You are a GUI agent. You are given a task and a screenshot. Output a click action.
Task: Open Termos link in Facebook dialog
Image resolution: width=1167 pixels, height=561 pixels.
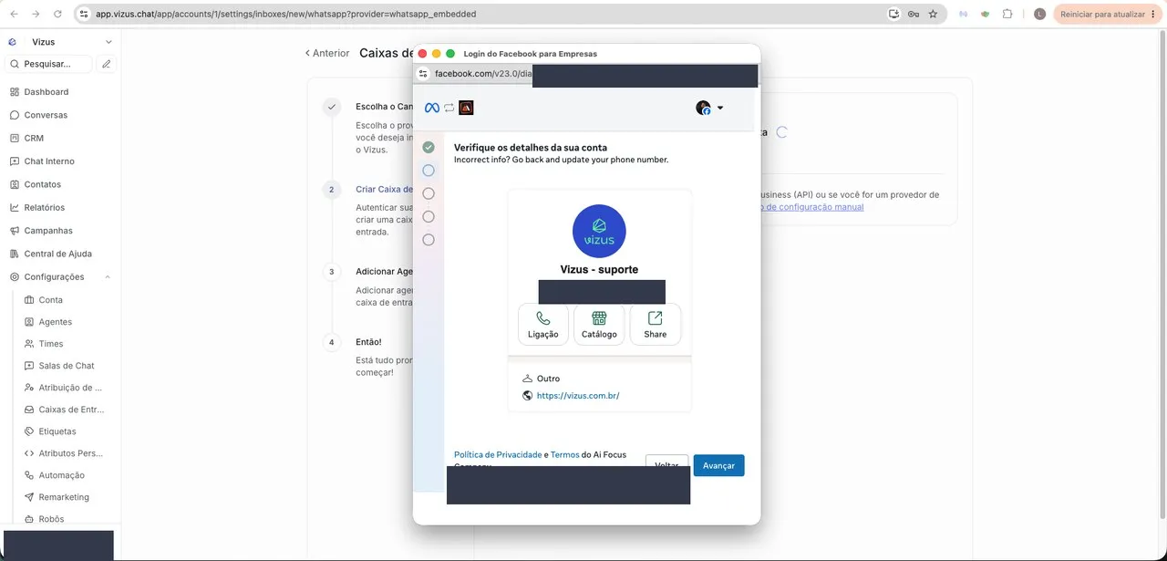(564, 454)
